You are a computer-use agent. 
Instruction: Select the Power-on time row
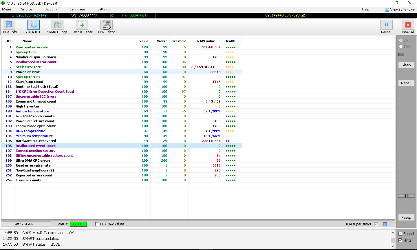122,72
